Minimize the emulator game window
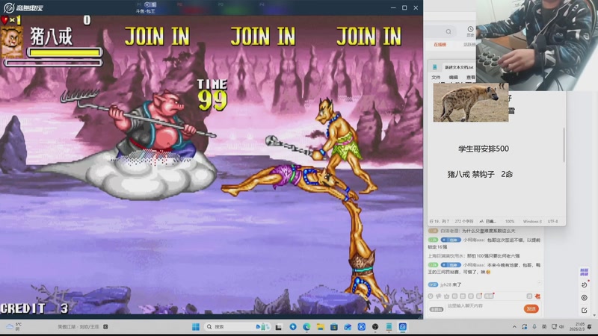Screen dimensions: 598x336 pyautogui.click(x=393, y=7)
